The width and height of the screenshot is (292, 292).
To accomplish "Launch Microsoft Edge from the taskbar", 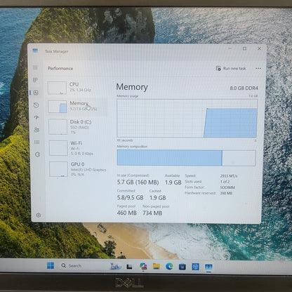I will coord(169,266).
